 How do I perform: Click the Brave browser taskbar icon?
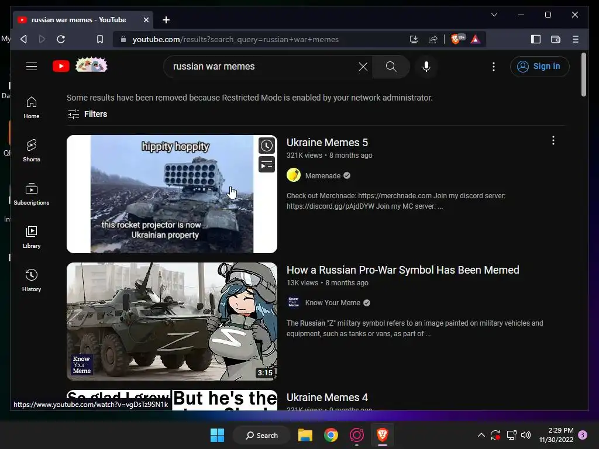point(383,435)
